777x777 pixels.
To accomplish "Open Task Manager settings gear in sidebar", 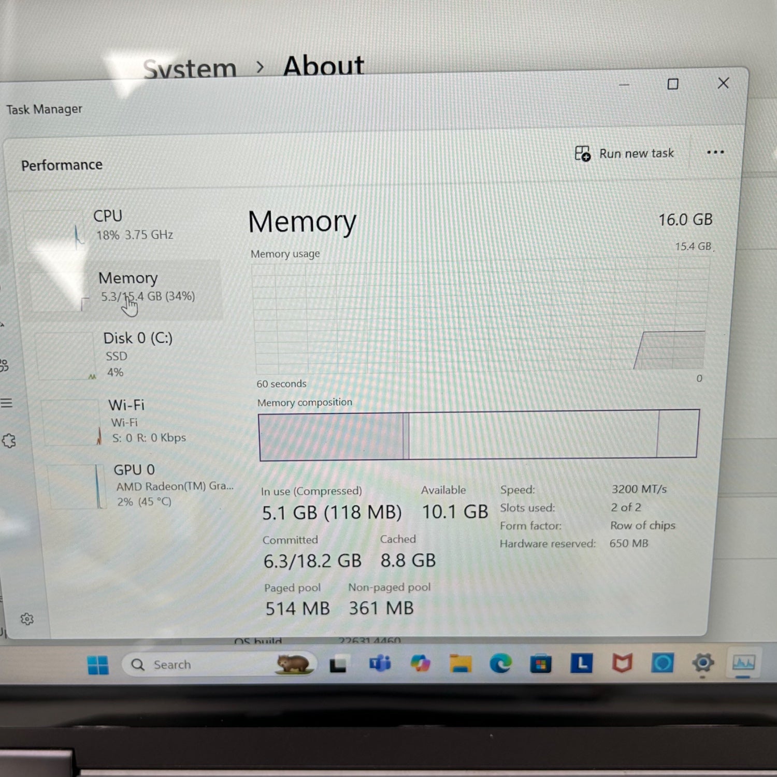I will (x=27, y=619).
